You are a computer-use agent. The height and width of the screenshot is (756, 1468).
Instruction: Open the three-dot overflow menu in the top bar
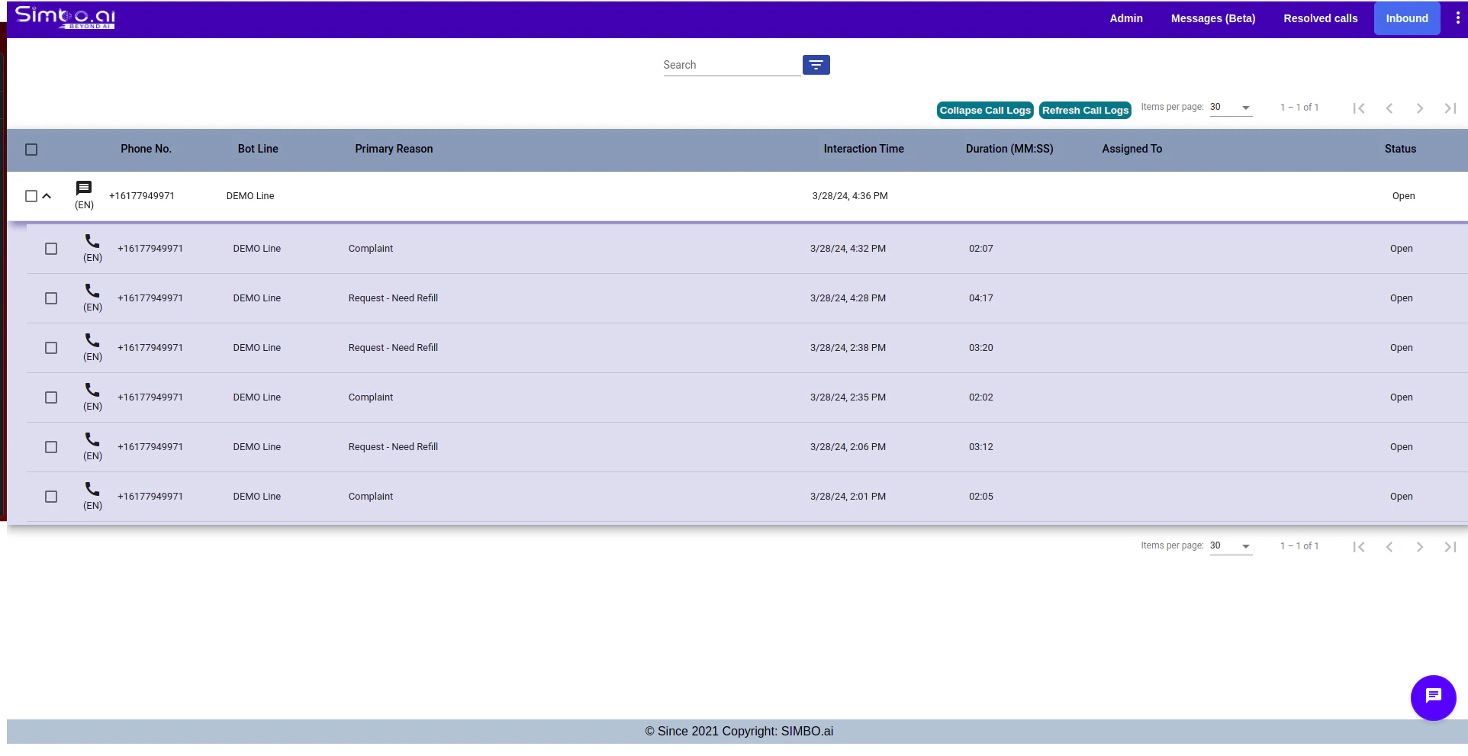[1458, 18]
